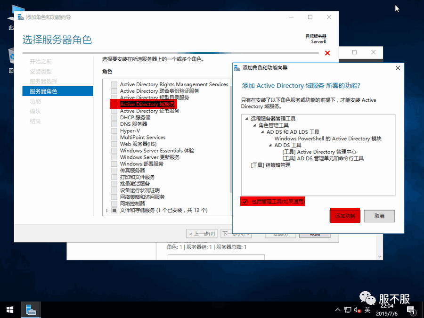Check Windows Server 更新服务 role
Image resolution: width=424 pixels, height=318 pixels.
coord(114,157)
